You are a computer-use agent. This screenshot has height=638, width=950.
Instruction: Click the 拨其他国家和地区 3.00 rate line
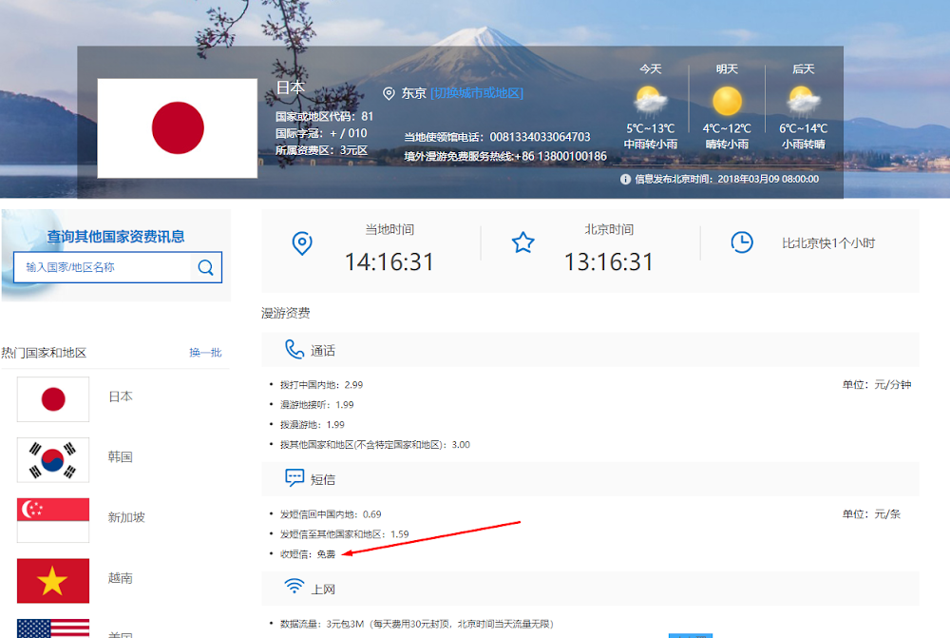point(374,445)
